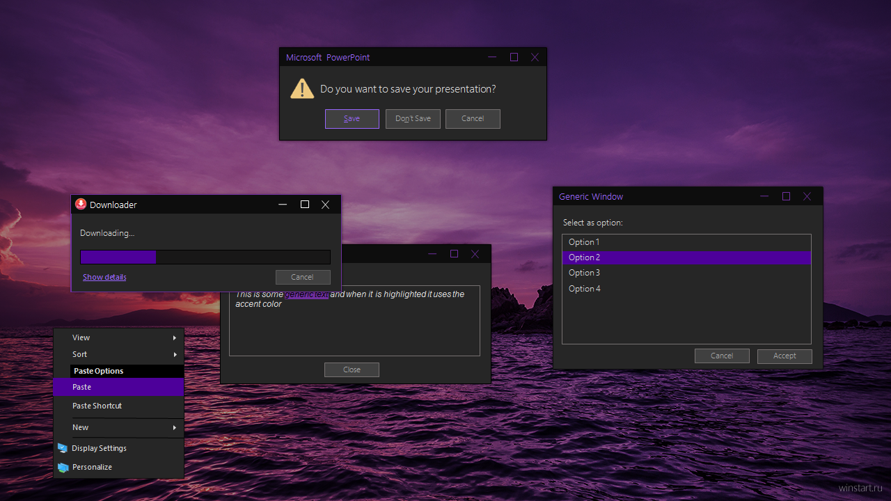Click the Downloader progress bar

pos(205,257)
